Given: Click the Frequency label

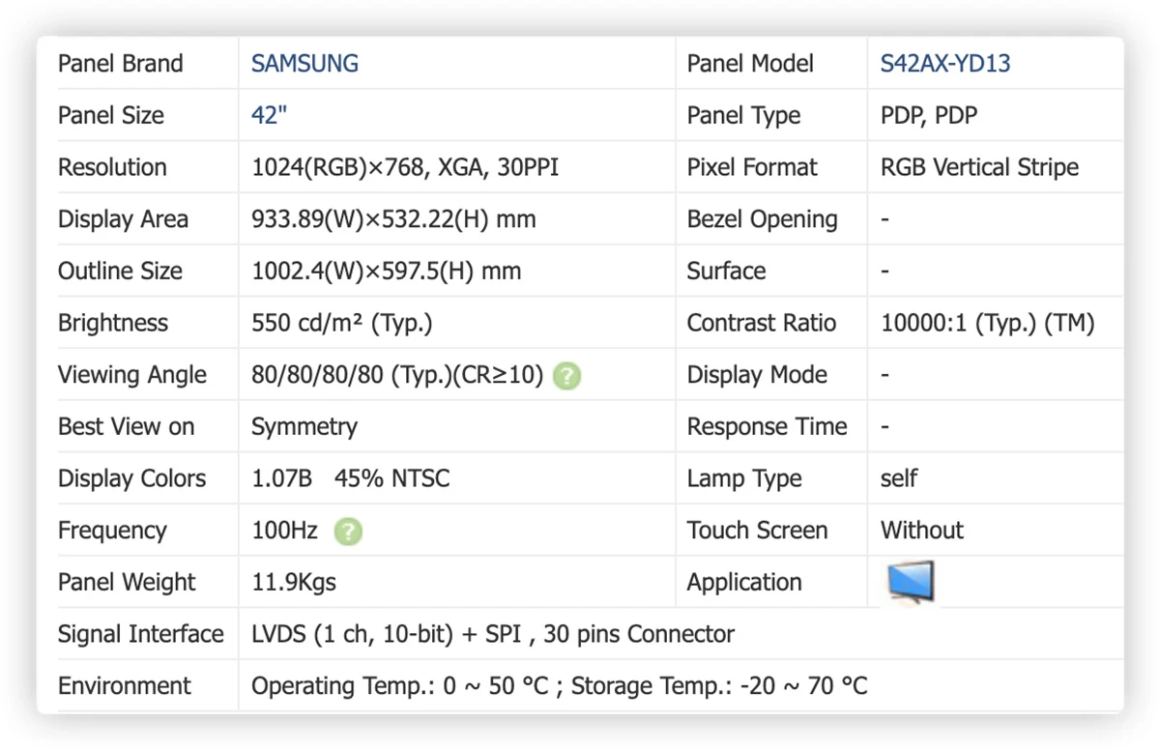Looking at the screenshot, I should [x=112, y=531].
